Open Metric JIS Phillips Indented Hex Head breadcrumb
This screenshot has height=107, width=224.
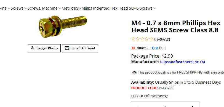click(107, 9)
